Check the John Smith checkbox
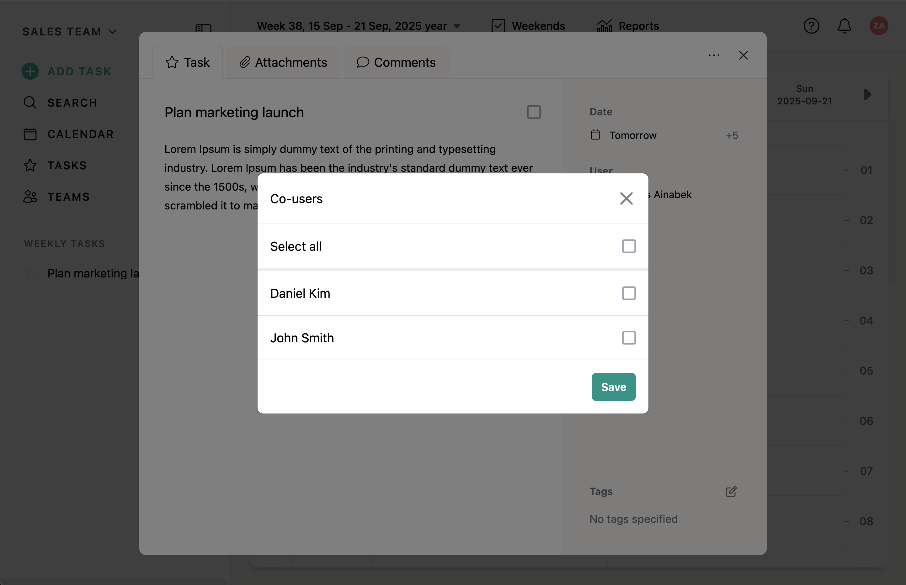The image size is (906, 585). tap(629, 338)
